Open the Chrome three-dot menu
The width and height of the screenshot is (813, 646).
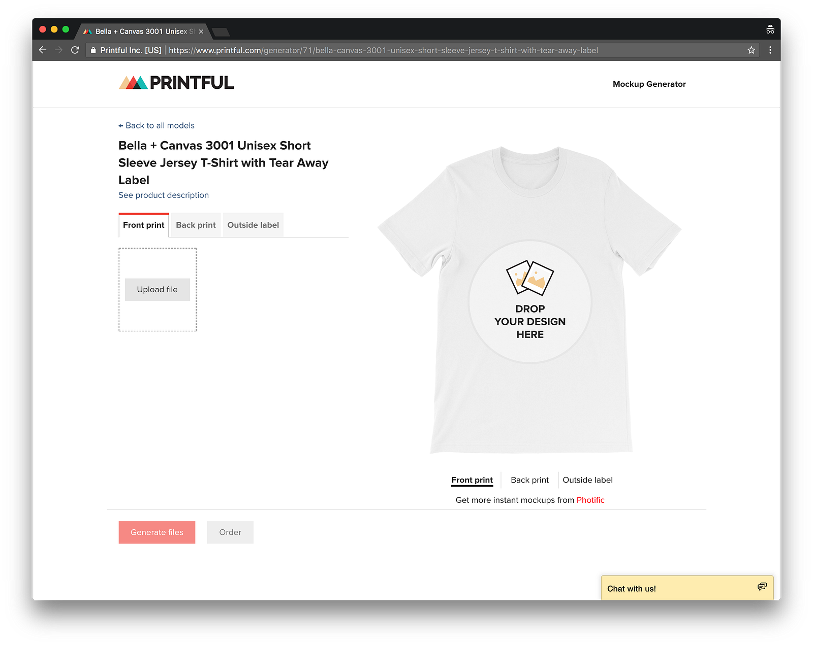tap(770, 50)
